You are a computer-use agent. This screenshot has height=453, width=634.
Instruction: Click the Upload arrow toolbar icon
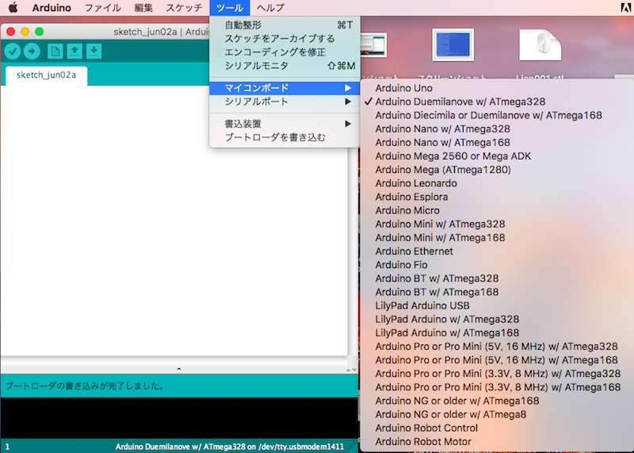tap(32, 52)
